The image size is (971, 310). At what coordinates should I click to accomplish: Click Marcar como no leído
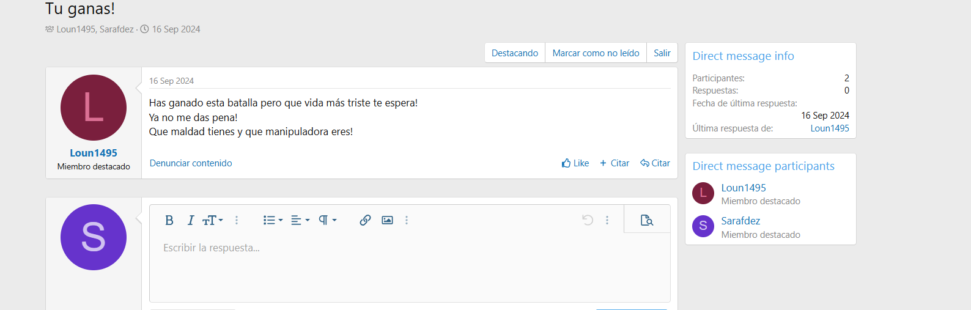click(596, 53)
